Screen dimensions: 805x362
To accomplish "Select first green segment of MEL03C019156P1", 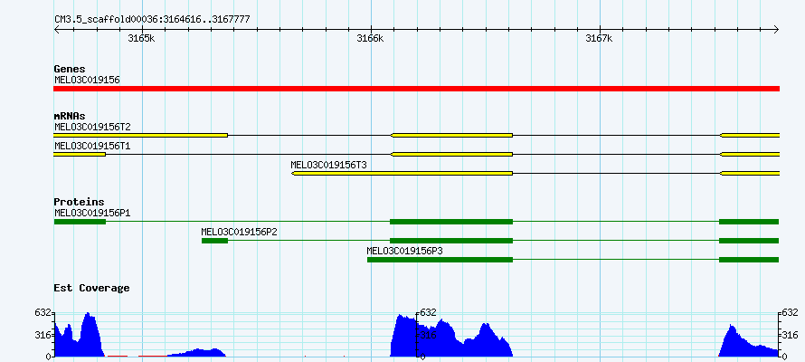I will (x=80, y=222).
